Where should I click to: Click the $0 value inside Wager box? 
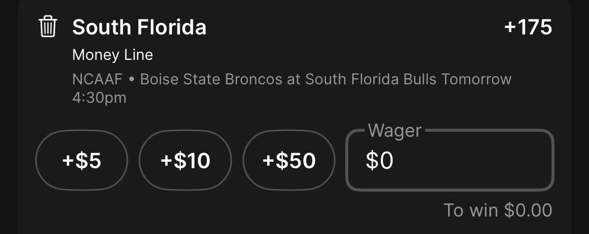click(x=380, y=161)
